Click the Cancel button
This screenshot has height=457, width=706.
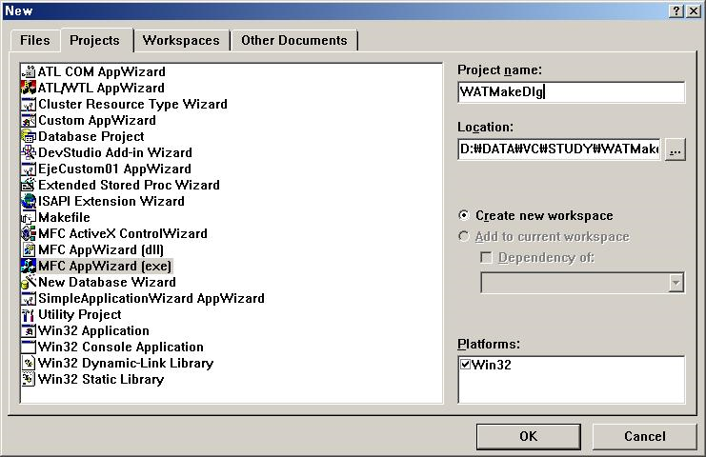[644, 436]
